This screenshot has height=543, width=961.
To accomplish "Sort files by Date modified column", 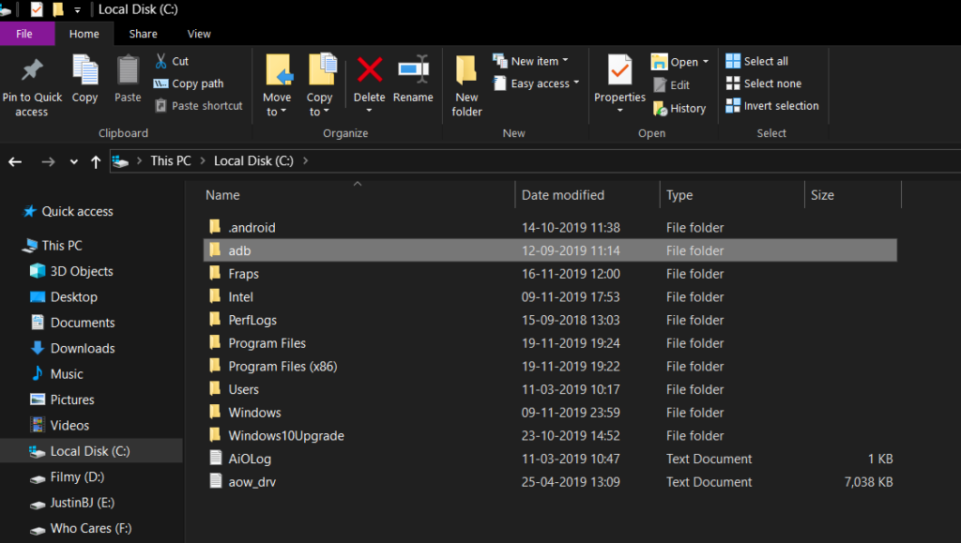I will pyautogui.click(x=563, y=195).
